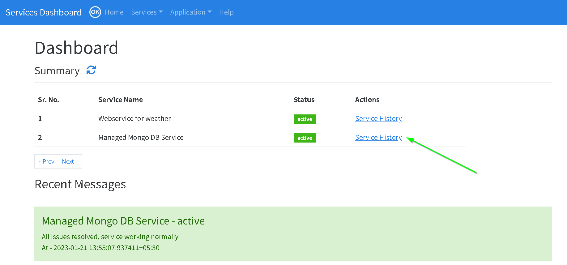Click the active badge for Managed Mongo DB Service
Image resolution: width=567 pixels, height=265 pixels.
(x=305, y=138)
